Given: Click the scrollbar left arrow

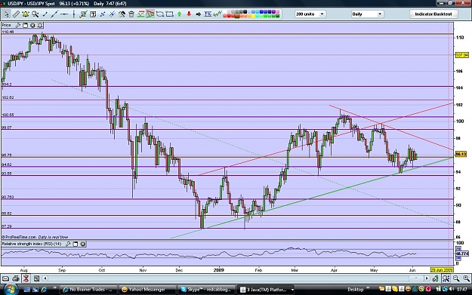Looking at the screenshot, I should point(45,278).
